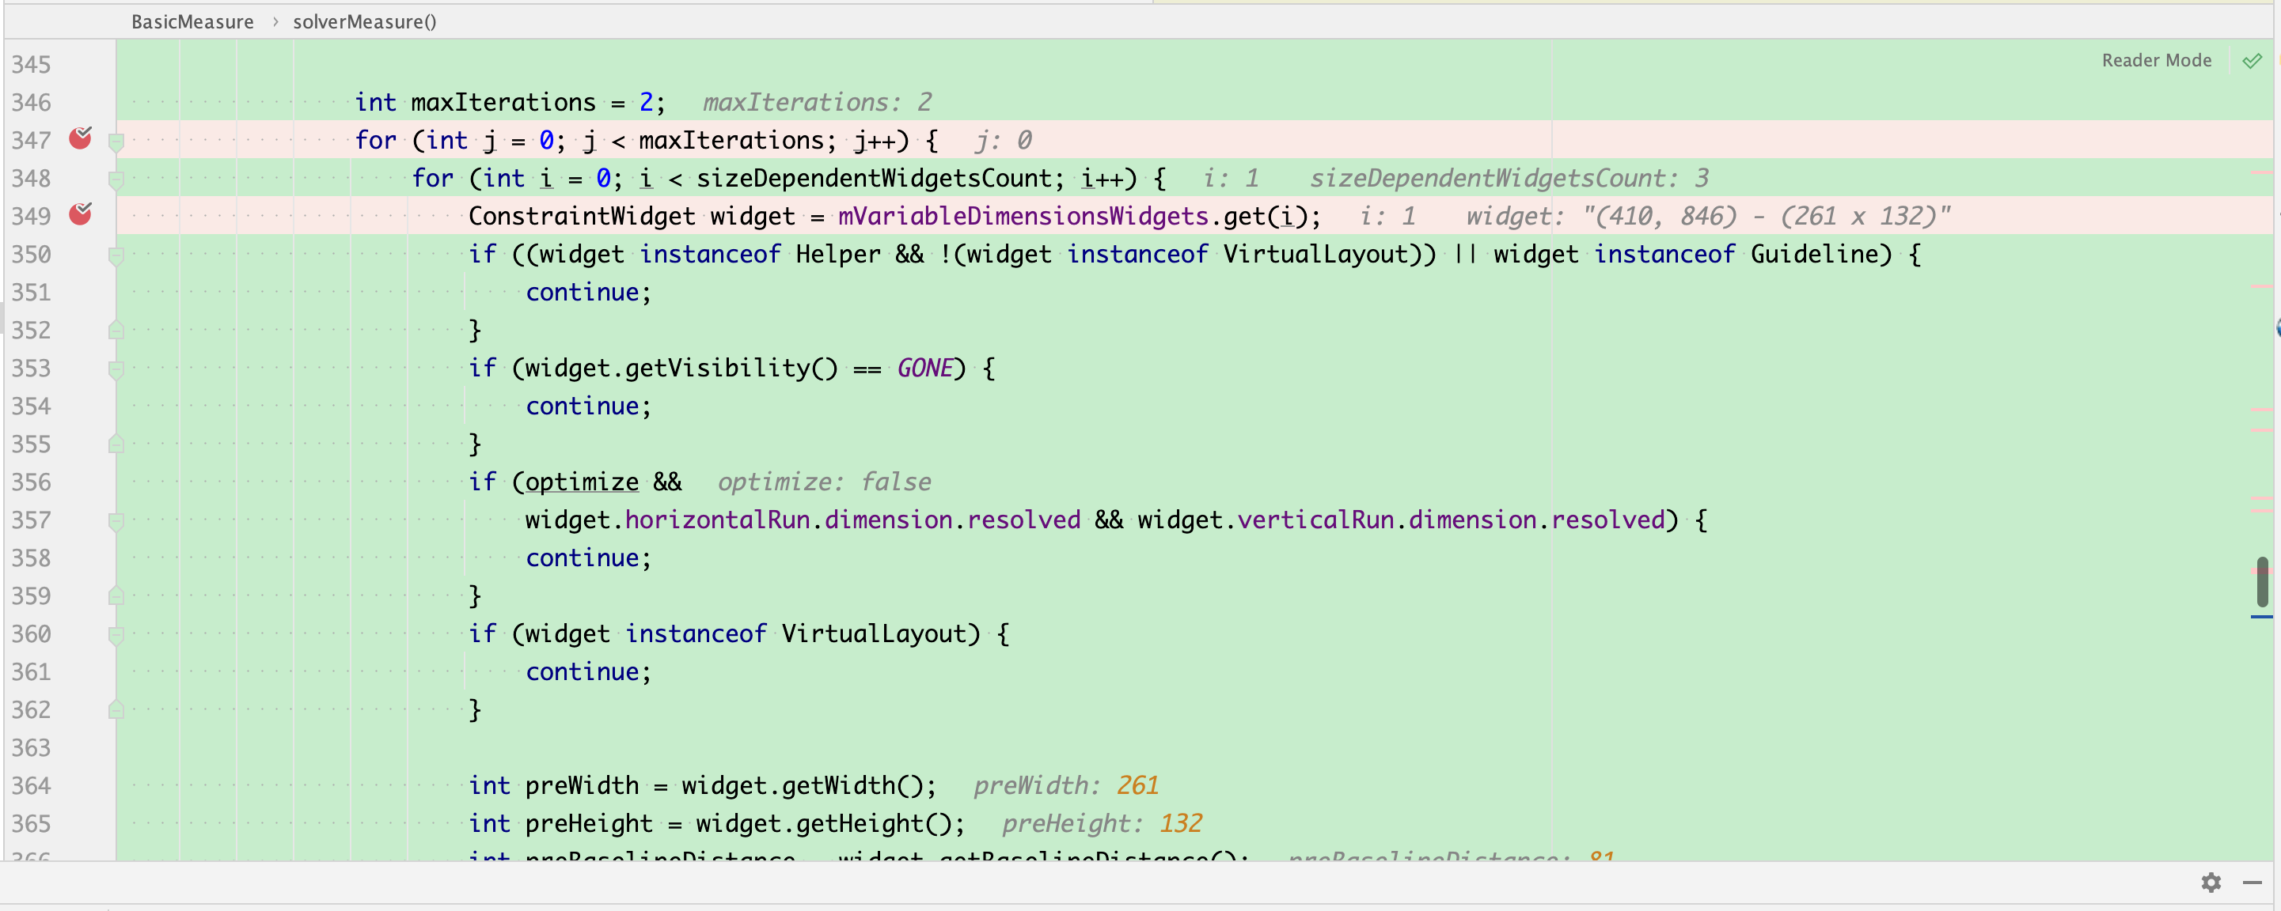
Task: Toggle the breakpoint on line 347
Action: (x=80, y=139)
